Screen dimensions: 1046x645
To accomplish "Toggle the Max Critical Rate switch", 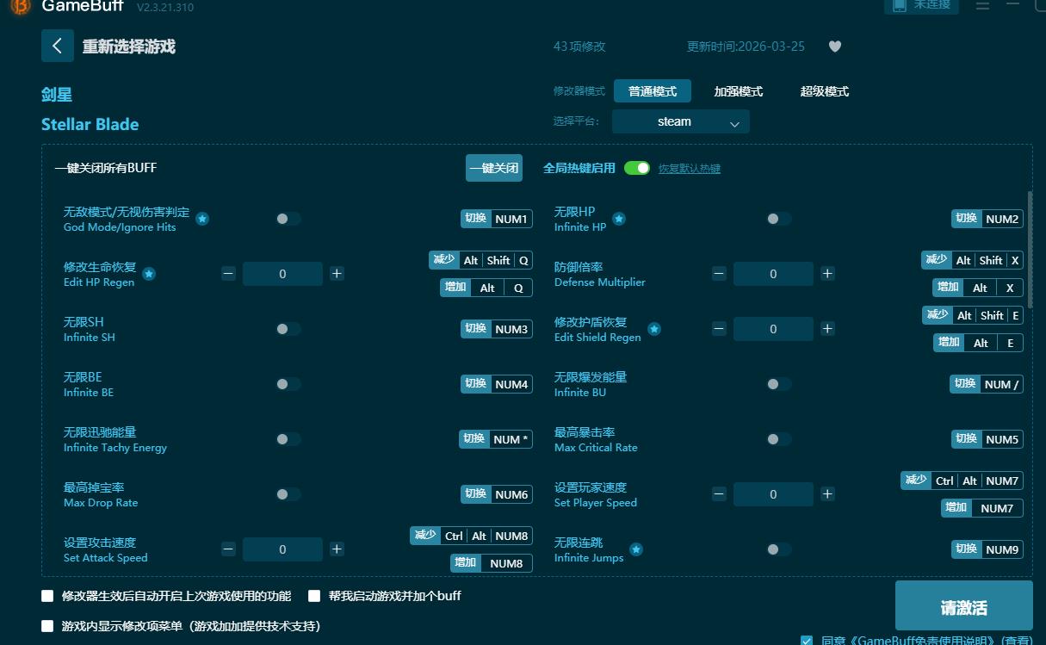I will pos(779,439).
